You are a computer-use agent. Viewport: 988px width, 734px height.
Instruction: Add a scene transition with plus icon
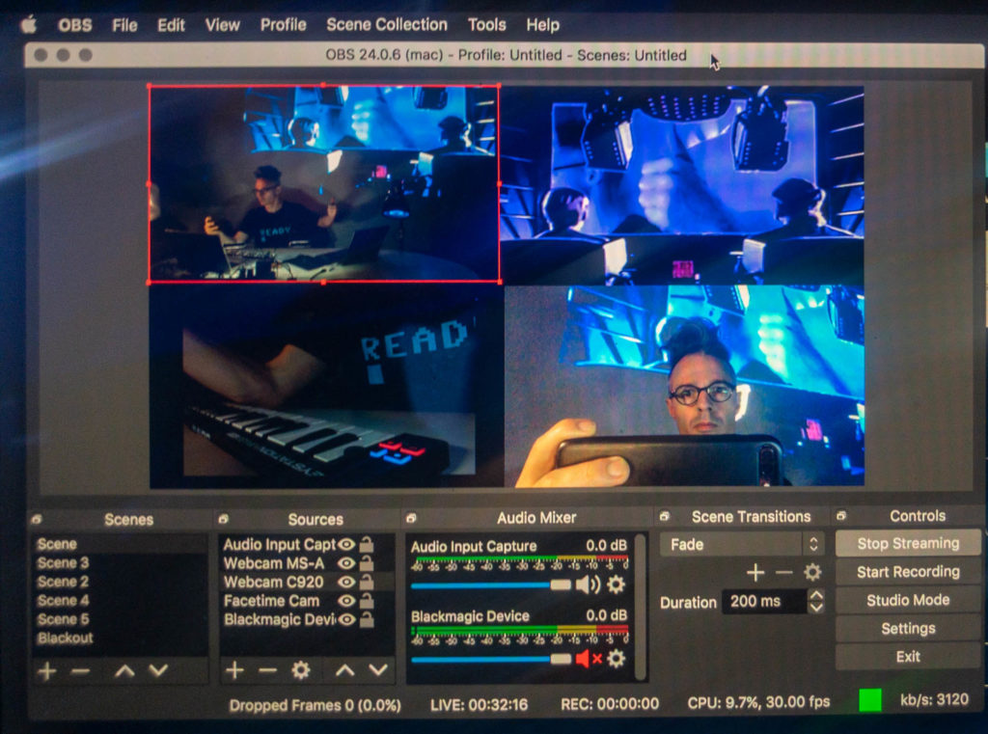tap(755, 573)
